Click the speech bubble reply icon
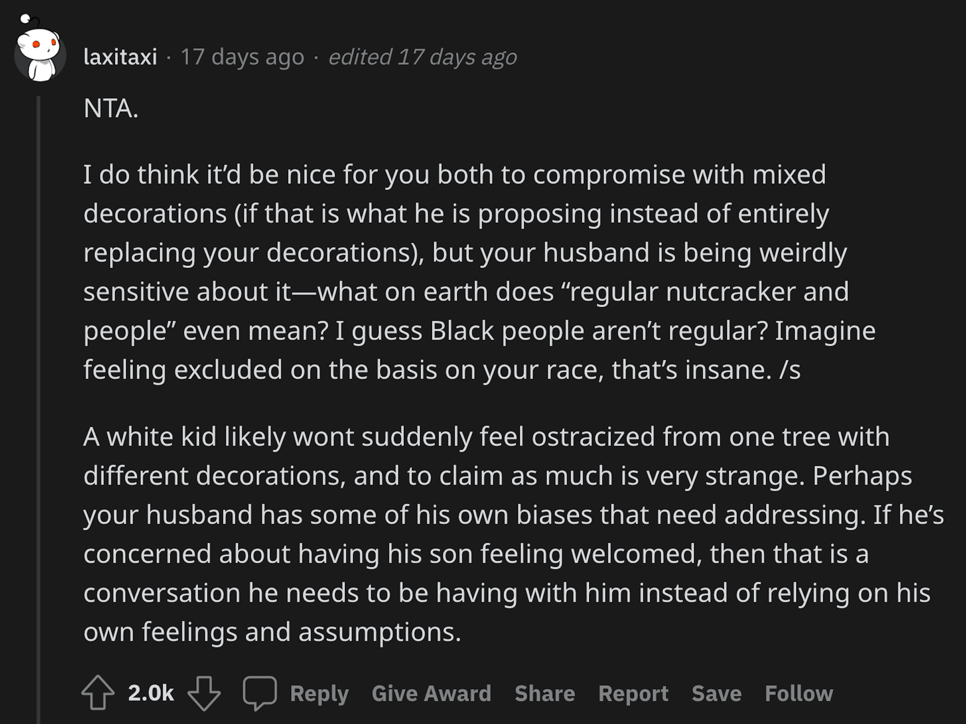This screenshot has width=966, height=724. point(260,693)
